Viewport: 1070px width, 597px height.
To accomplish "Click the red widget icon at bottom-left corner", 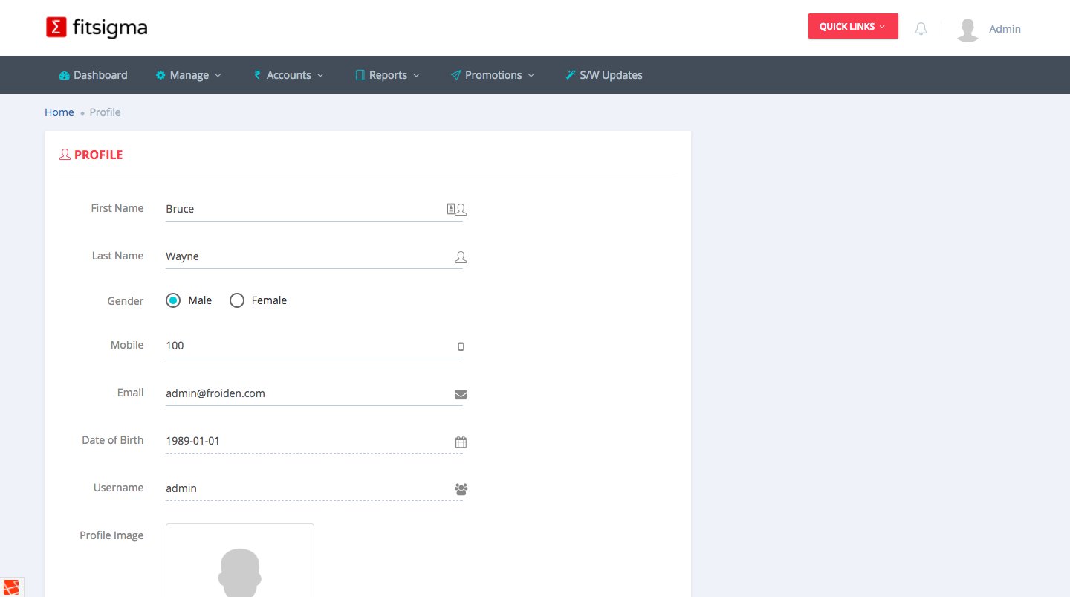I will tap(10, 587).
